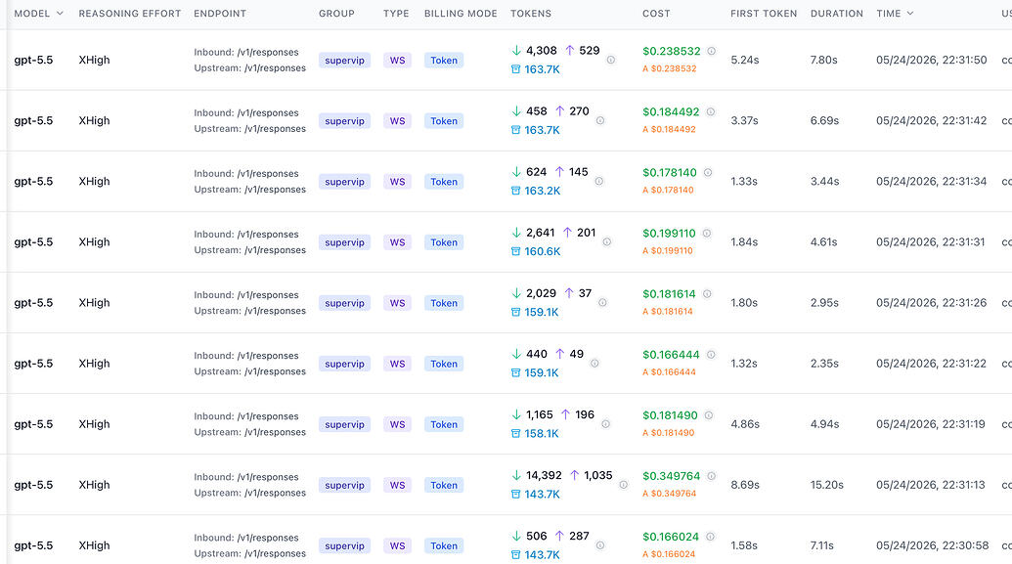Click the WS type badge in the 22:31:42 row
Screen dimensions: 1012x564
pyautogui.click(x=398, y=120)
